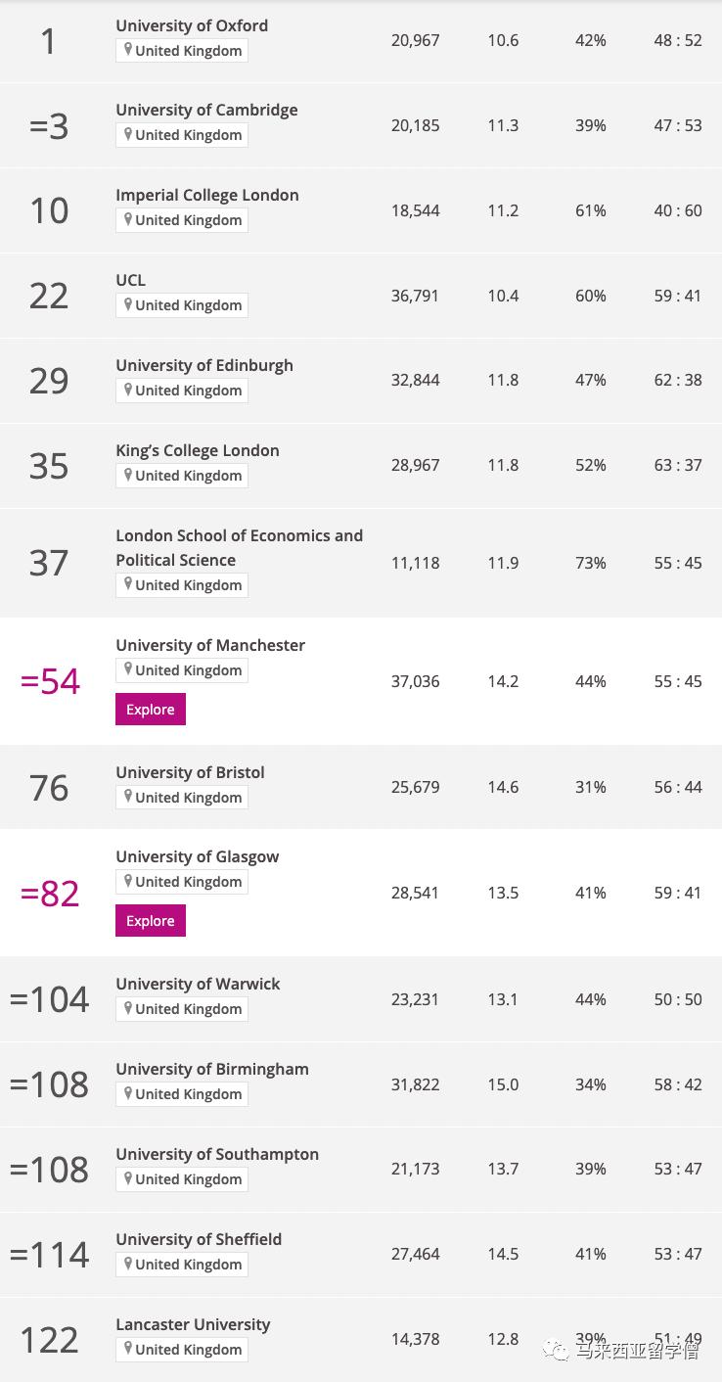Viewport: 722px width, 1382px height.
Task: Click the location pin below University of Manchester
Action: coord(128,669)
